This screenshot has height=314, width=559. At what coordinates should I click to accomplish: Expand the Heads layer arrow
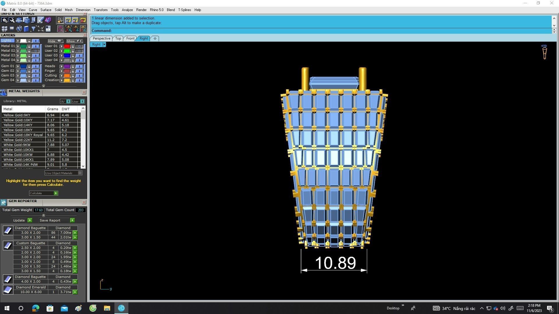point(61,66)
